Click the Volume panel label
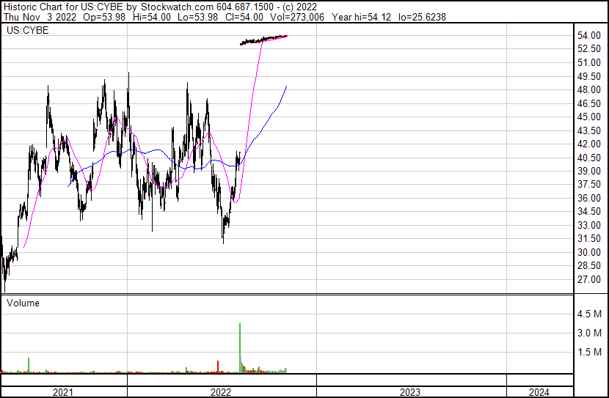The width and height of the screenshot is (609, 398). (x=23, y=303)
